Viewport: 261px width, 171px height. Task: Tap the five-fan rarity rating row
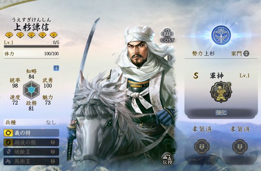click(31, 35)
